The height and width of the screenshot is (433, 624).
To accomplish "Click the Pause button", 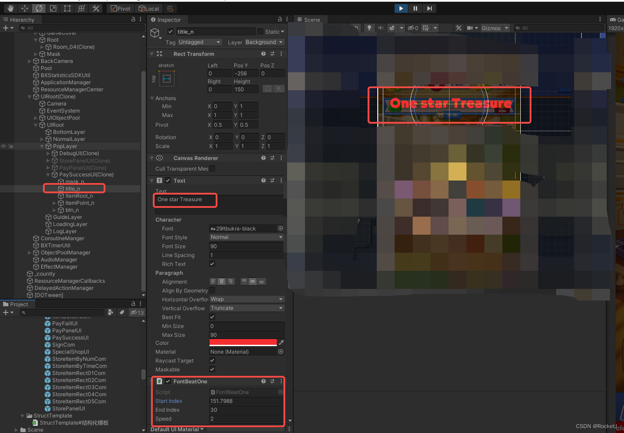I will [415, 8].
